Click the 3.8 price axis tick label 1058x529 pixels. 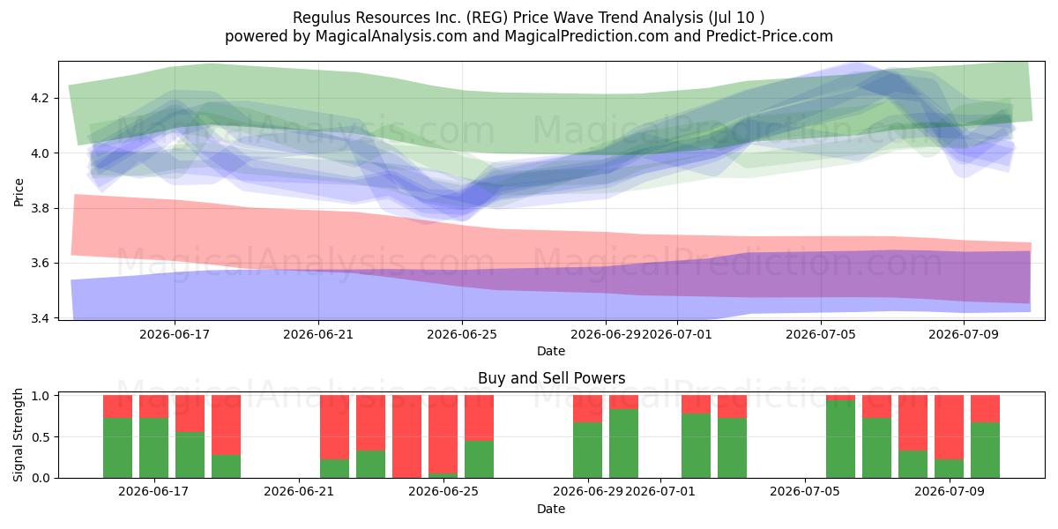[42, 208]
